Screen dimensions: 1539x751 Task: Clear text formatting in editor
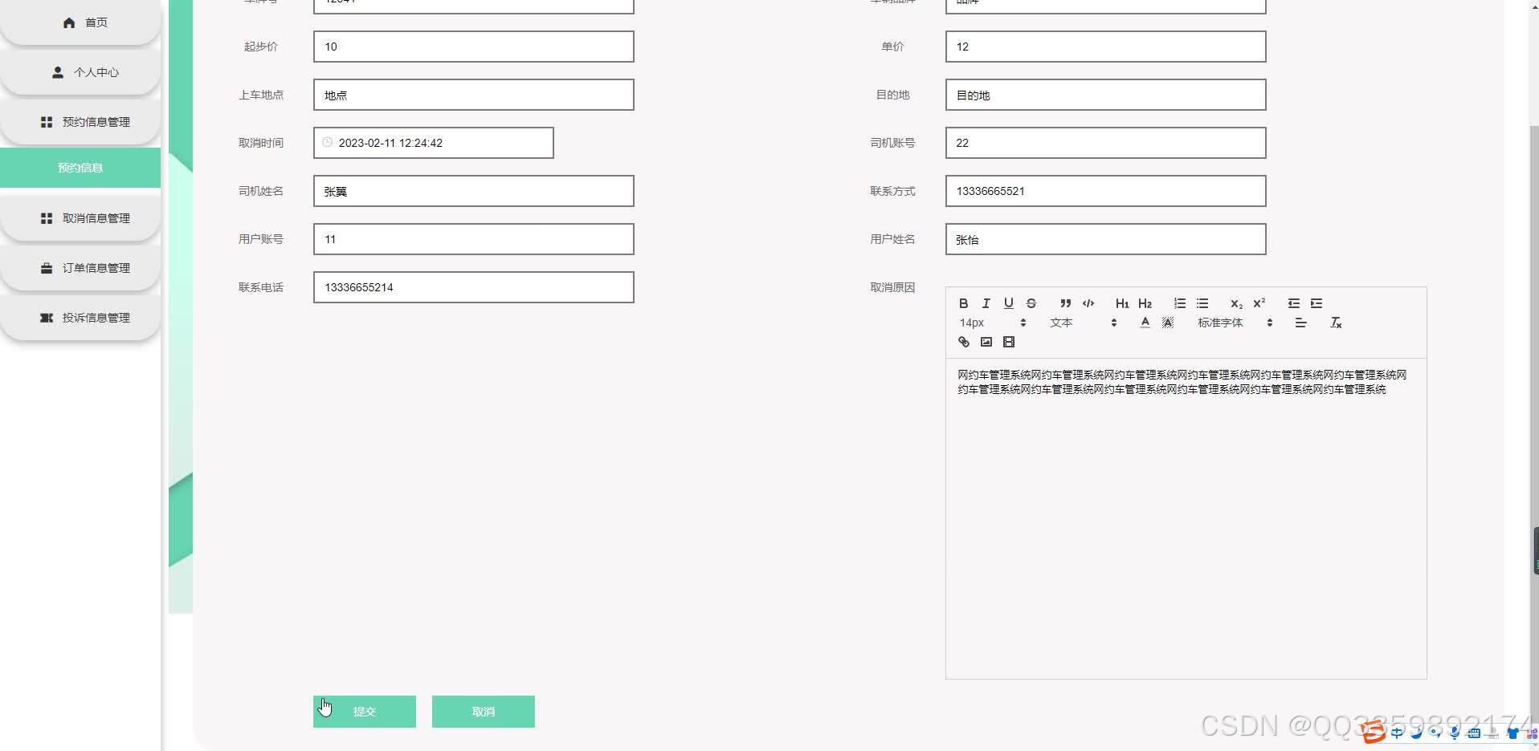pos(1336,323)
